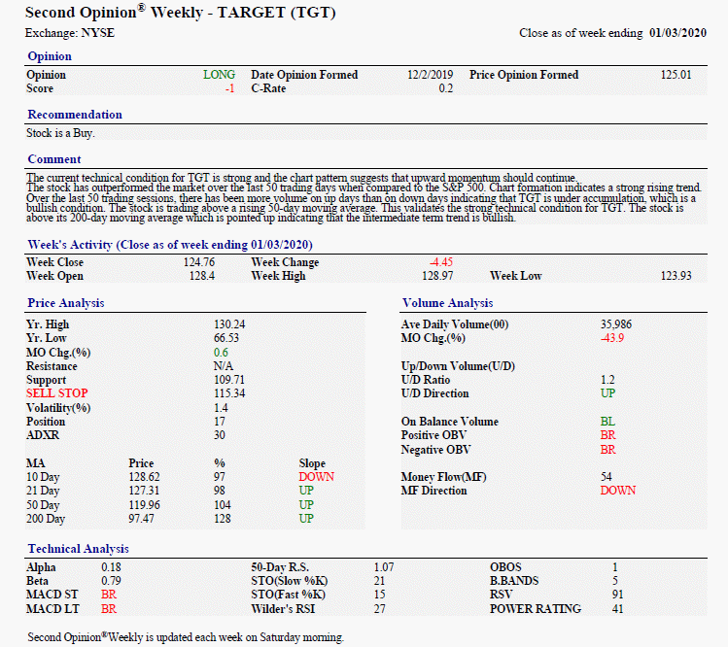
Task: Click the C-Rate value 0.2
Action: point(446,88)
